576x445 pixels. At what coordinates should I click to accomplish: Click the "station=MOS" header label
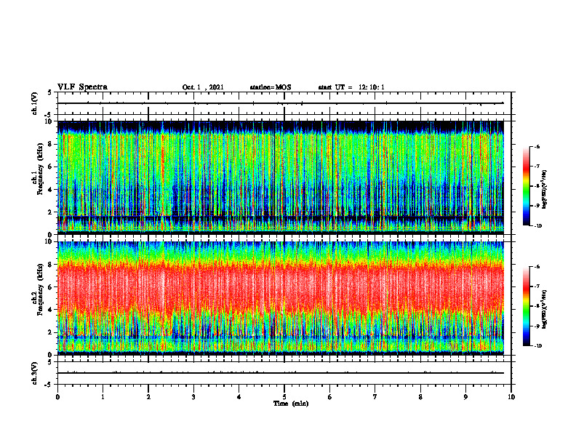(271, 87)
